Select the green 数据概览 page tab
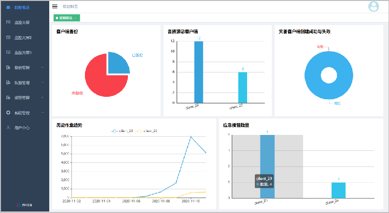Viewport: 389px width, 213px height. pyautogui.click(x=66, y=18)
